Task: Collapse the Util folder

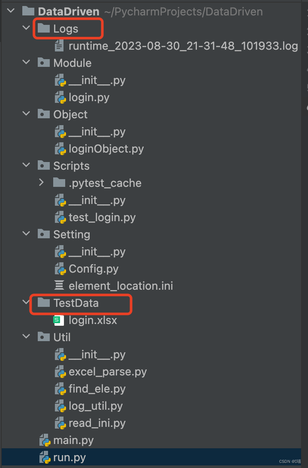Action: click(x=26, y=337)
